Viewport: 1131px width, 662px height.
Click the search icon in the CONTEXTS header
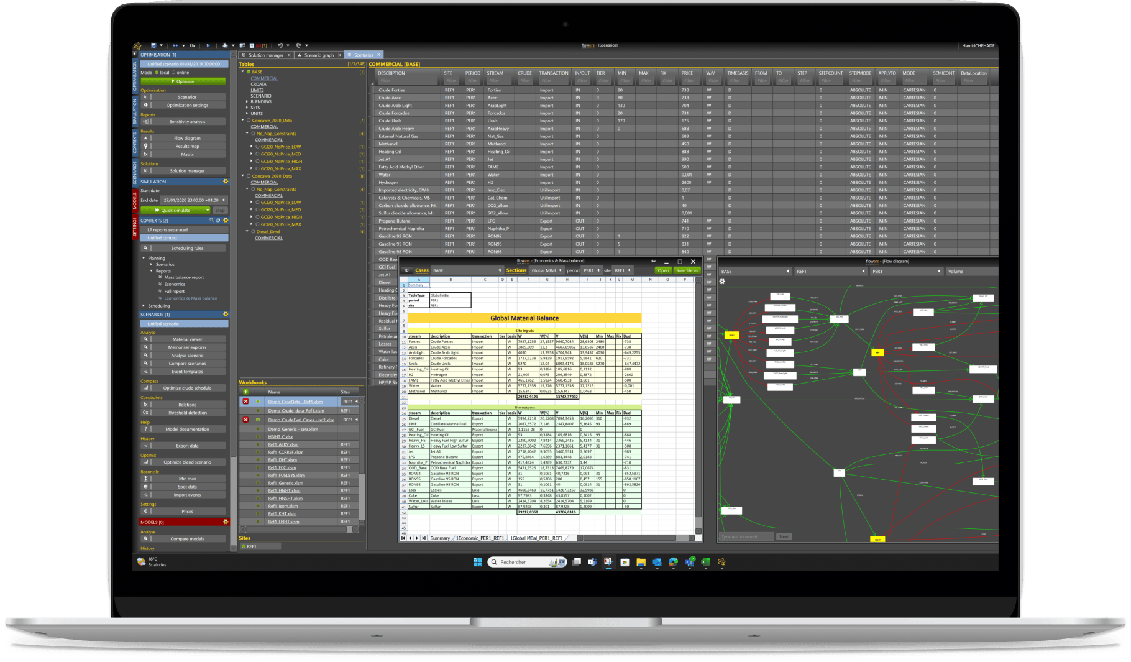[211, 220]
